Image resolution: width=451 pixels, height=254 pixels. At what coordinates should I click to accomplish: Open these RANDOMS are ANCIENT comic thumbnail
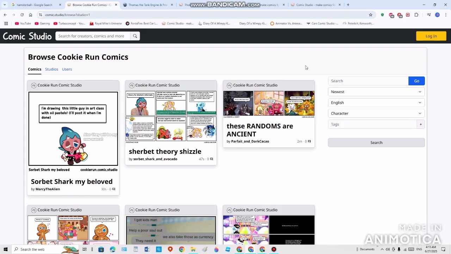pos(269,104)
